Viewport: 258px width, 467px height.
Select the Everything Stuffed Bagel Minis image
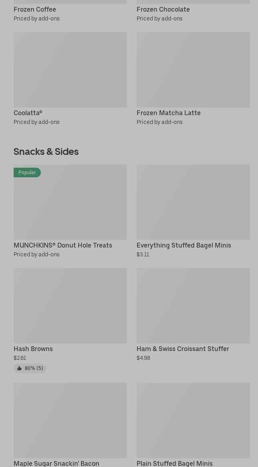[193, 202]
